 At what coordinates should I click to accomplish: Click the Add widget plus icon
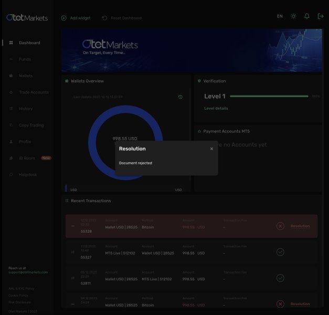pos(64,18)
